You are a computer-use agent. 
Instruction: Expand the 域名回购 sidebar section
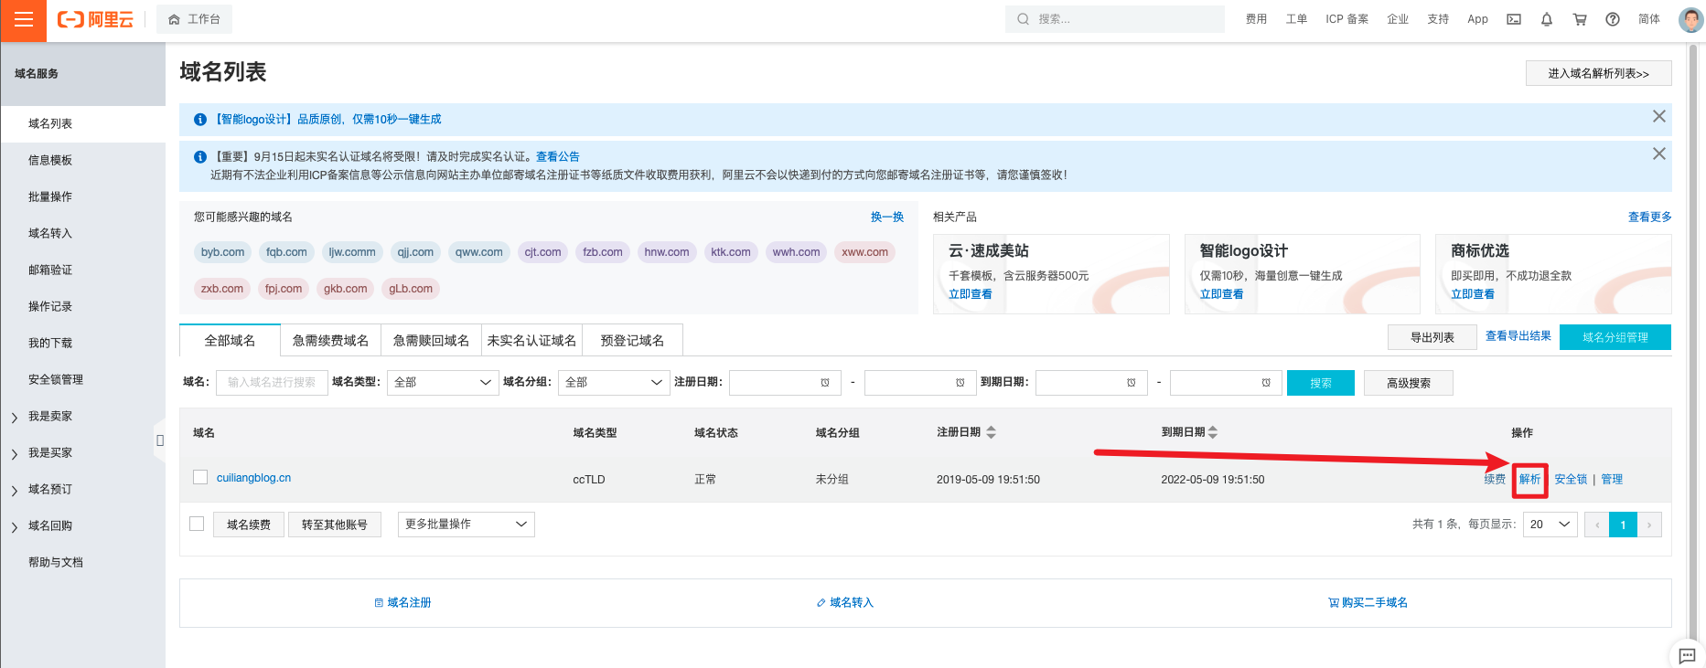[15, 527]
